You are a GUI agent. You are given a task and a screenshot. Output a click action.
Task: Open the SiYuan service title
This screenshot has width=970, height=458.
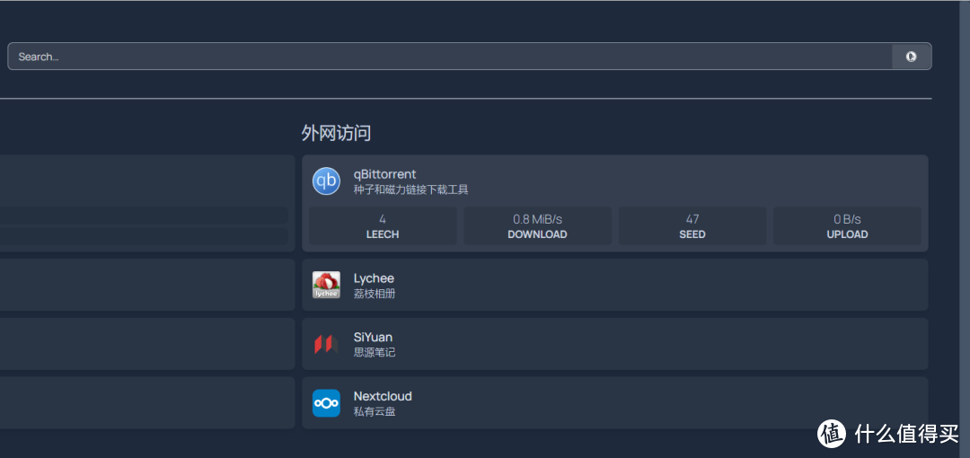tap(373, 338)
